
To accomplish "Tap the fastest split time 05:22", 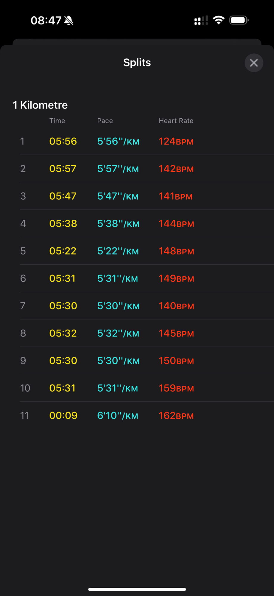I will click(63, 251).
